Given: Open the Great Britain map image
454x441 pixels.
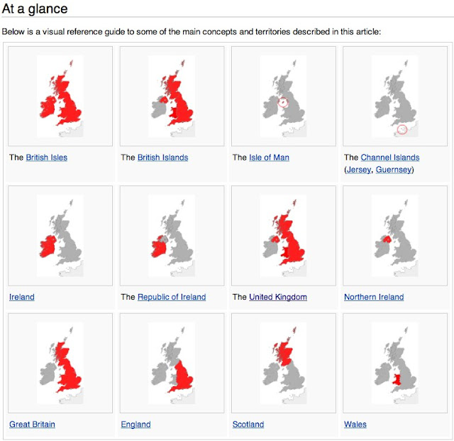Looking at the screenshot, I should [60, 363].
